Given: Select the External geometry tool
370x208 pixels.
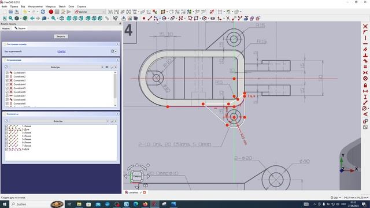Looking at the screenshot, I should (x=246, y=18).
